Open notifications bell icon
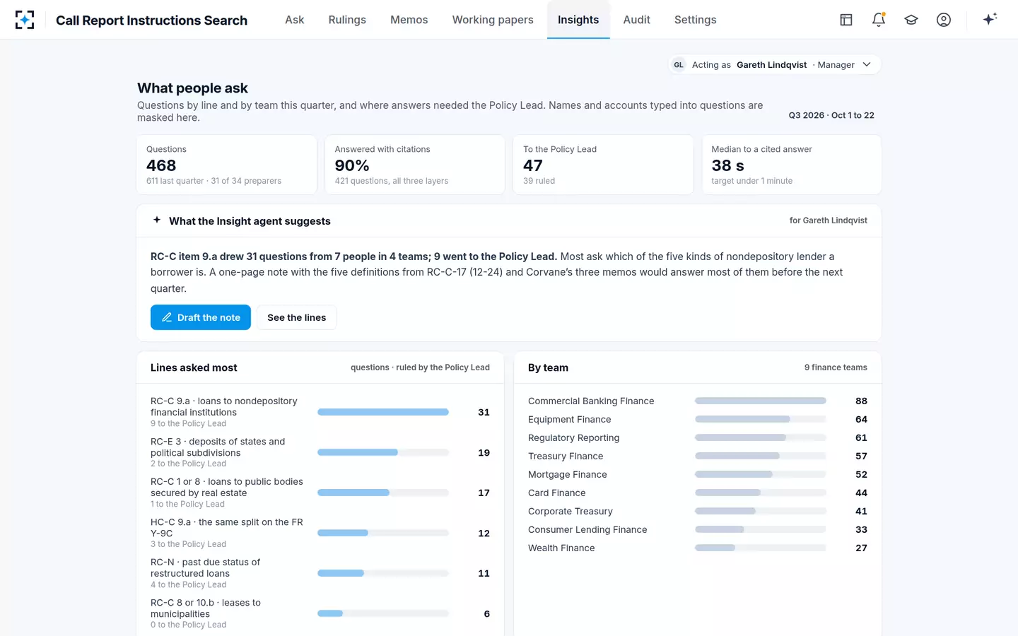The image size is (1018, 636). [x=879, y=20]
